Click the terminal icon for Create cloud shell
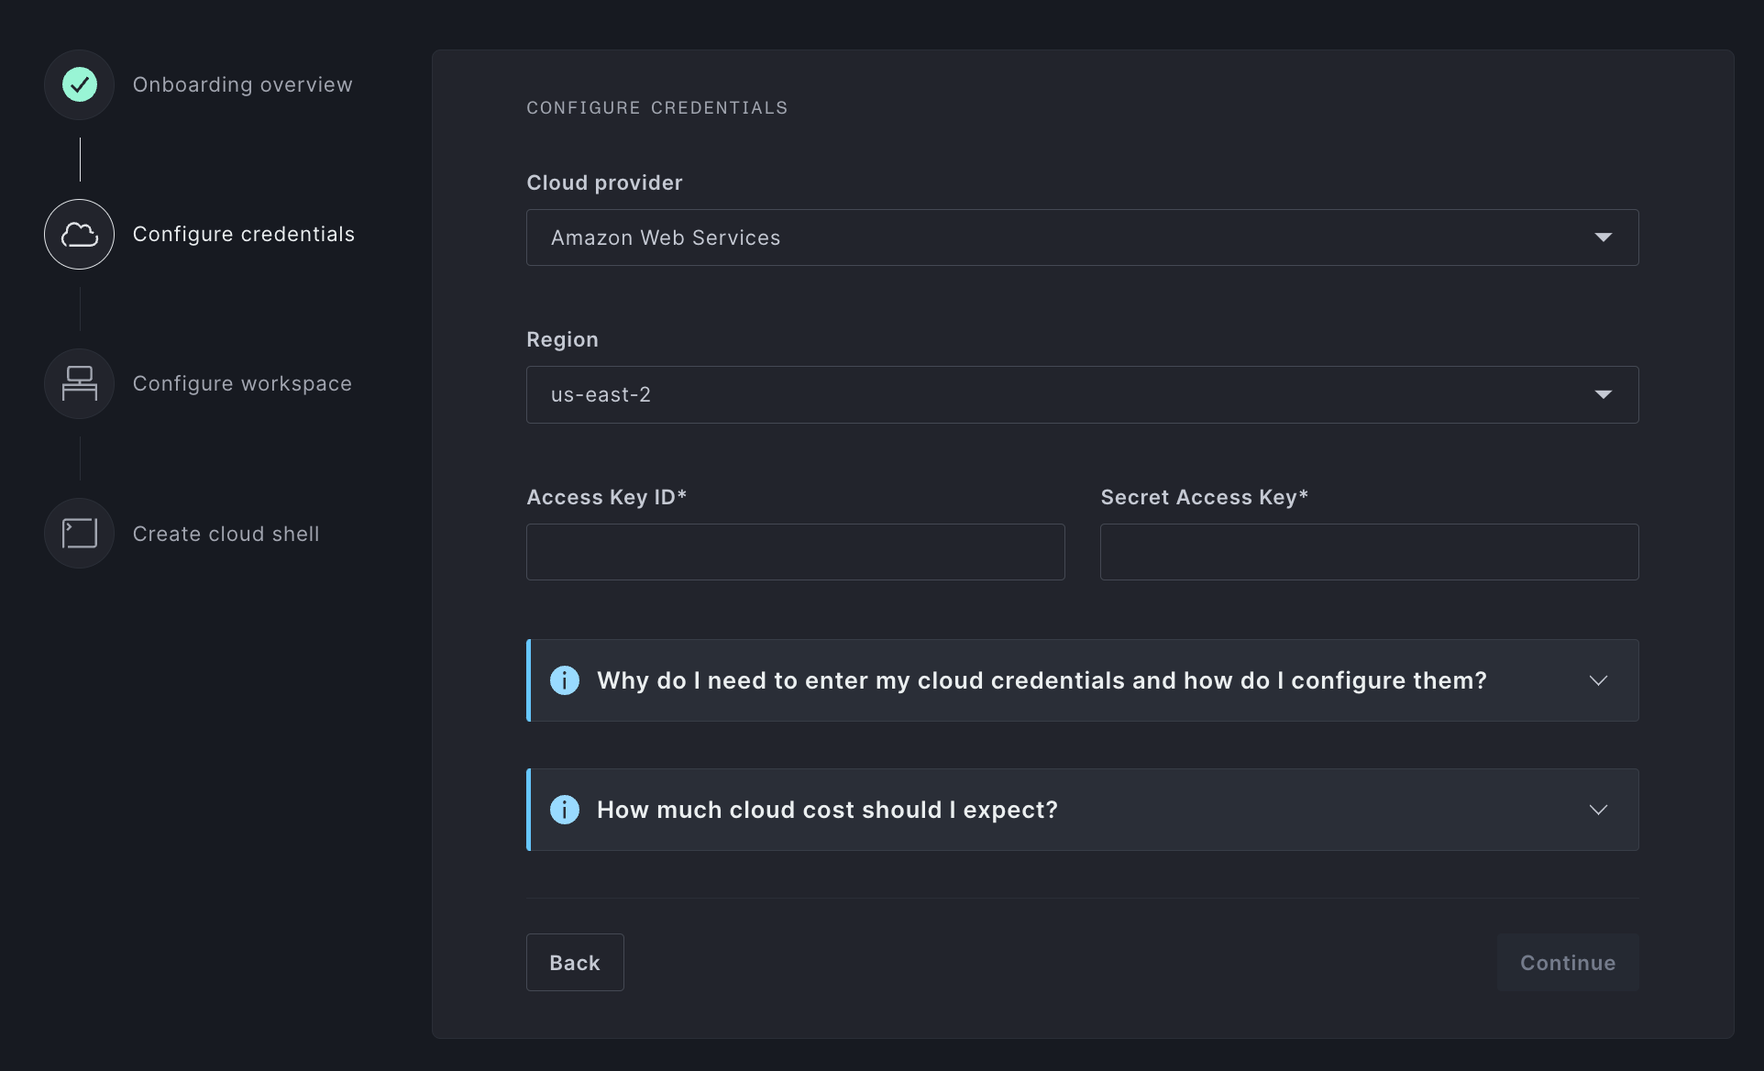This screenshot has width=1764, height=1071. [80, 533]
